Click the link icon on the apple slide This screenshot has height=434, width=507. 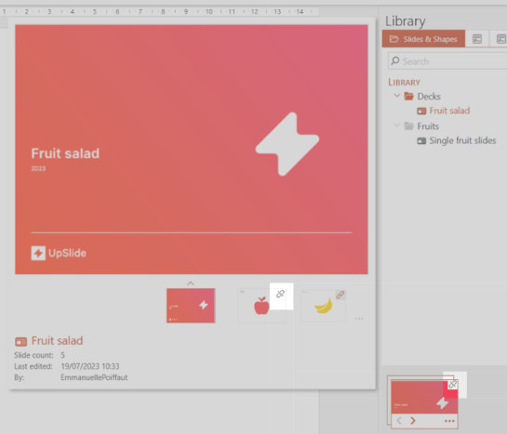(280, 294)
